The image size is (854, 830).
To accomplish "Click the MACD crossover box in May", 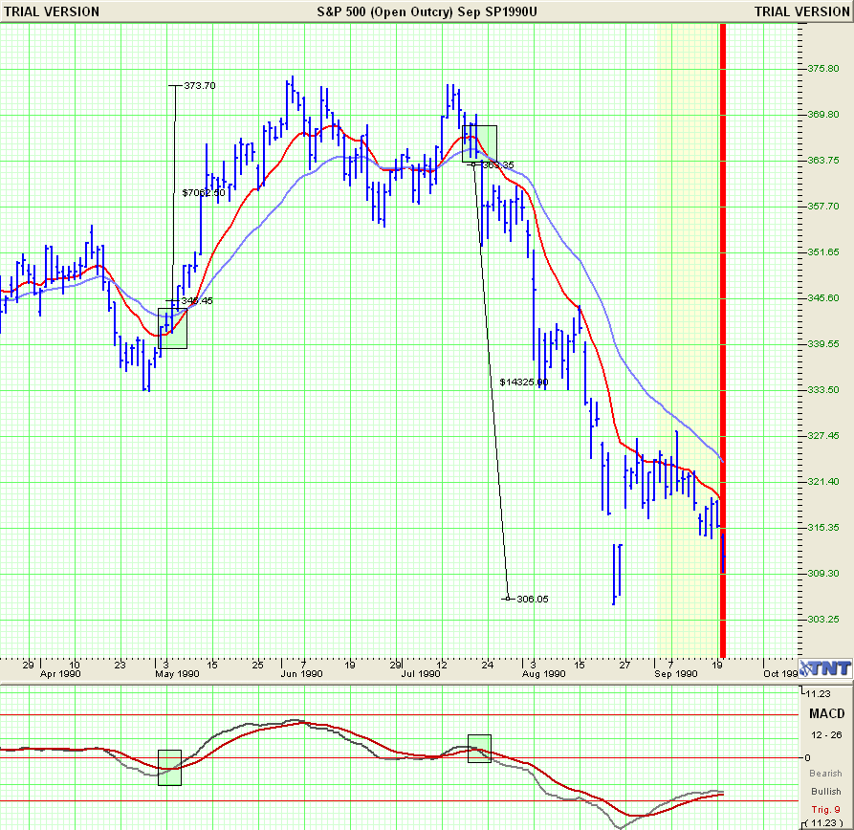I will coord(169,768).
